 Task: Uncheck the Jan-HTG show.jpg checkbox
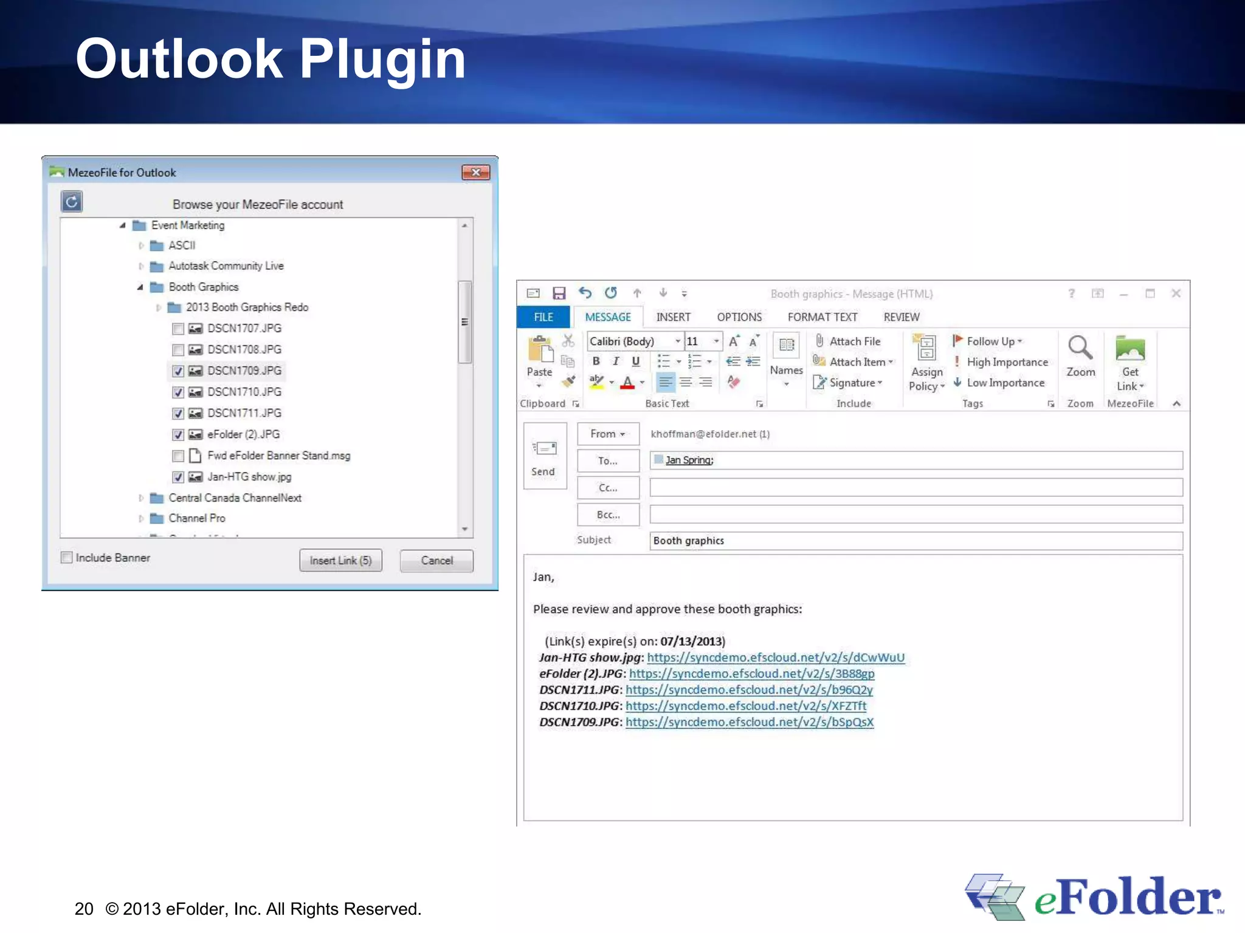178,477
